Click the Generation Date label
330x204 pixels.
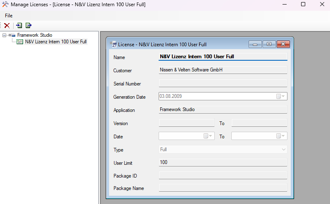129,97
